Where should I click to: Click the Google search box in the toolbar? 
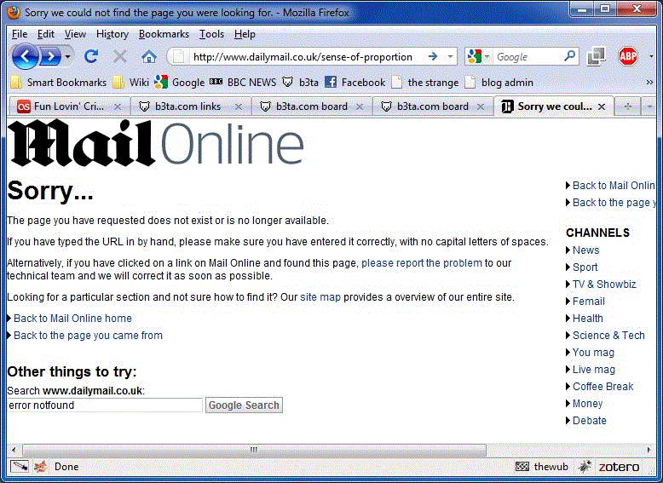pyautogui.click(x=528, y=56)
